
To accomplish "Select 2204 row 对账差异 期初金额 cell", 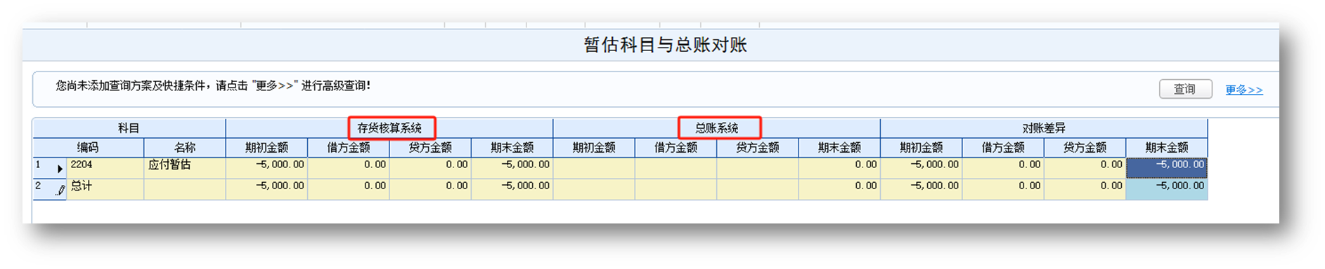I will click(x=922, y=168).
